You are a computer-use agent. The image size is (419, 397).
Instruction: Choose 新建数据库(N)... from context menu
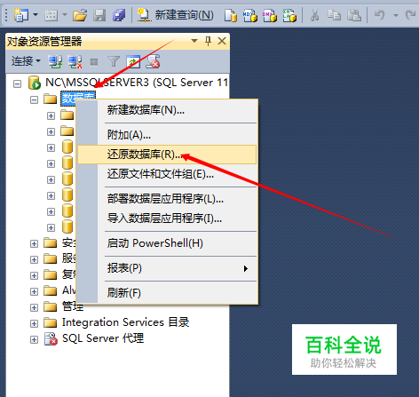click(x=167, y=110)
